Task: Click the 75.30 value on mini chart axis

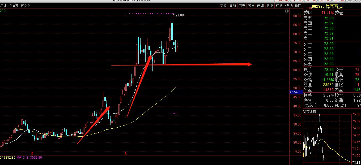Action: [356, 114]
